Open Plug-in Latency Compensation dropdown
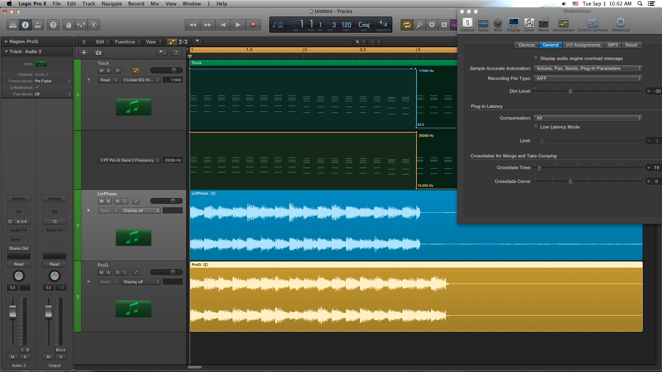 tap(588, 118)
